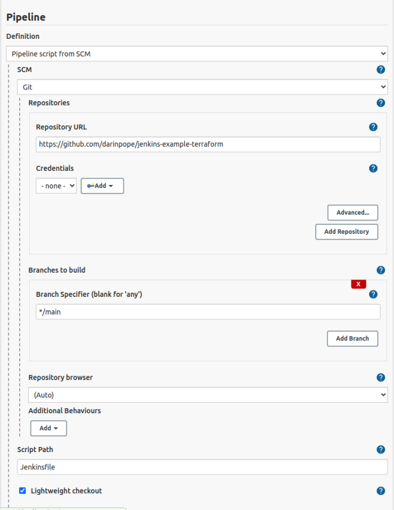The image size is (394, 510).
Task: Open help for Repository browser
Action: 380,378
